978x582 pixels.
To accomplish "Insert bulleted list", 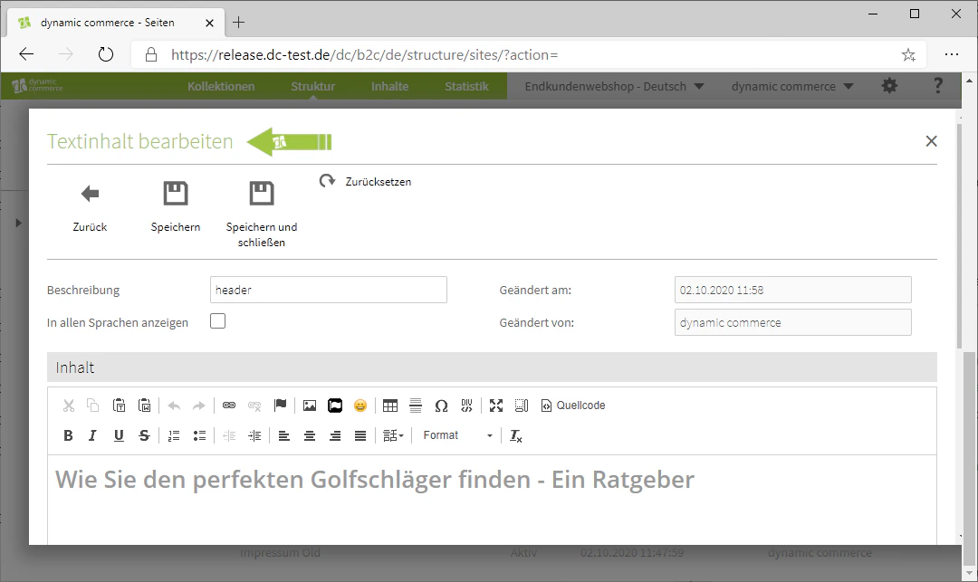I will [x=199, y=435].
